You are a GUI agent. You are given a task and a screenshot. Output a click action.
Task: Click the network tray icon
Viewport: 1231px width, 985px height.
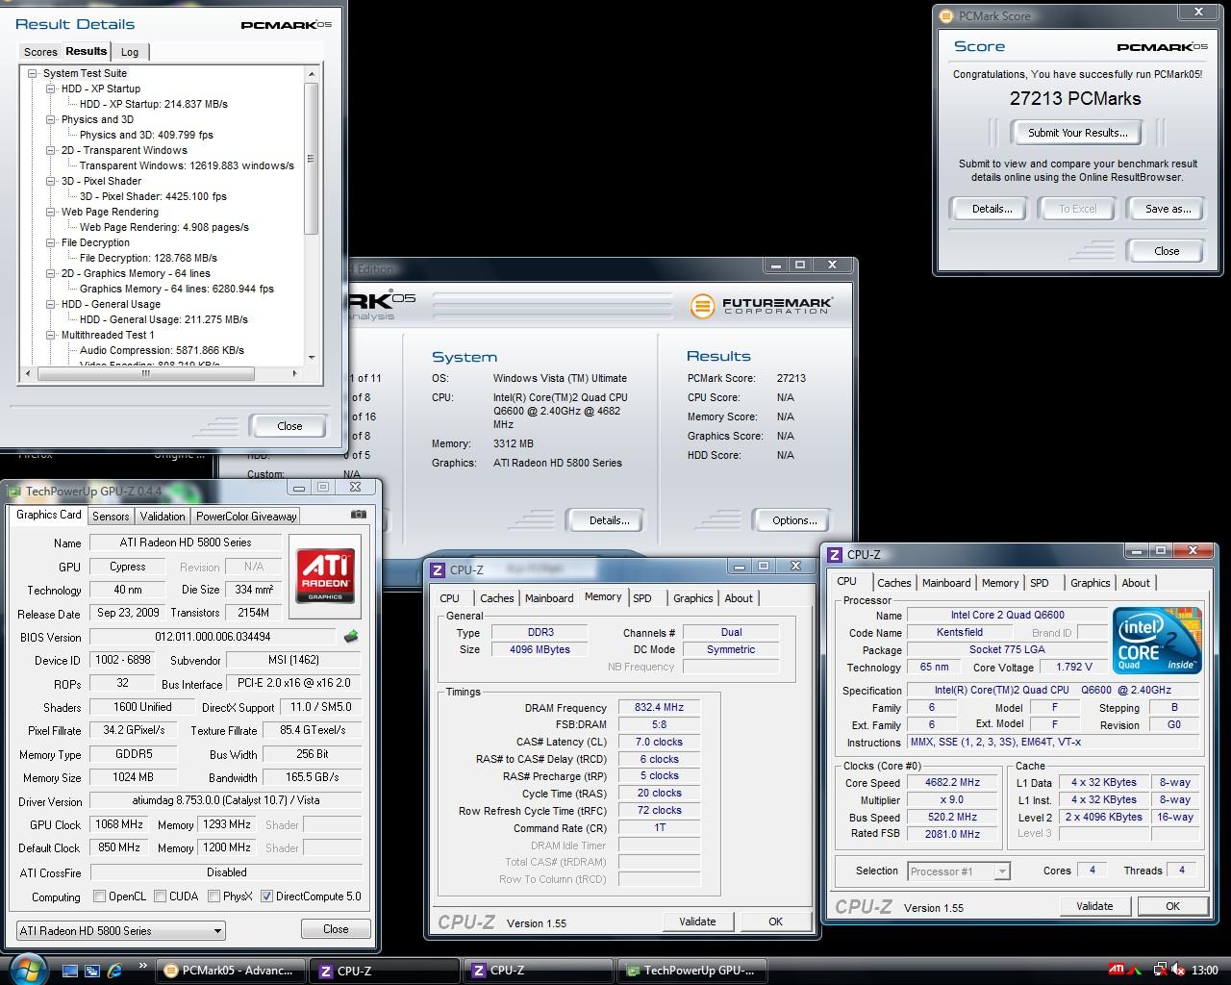(1161, 970)
